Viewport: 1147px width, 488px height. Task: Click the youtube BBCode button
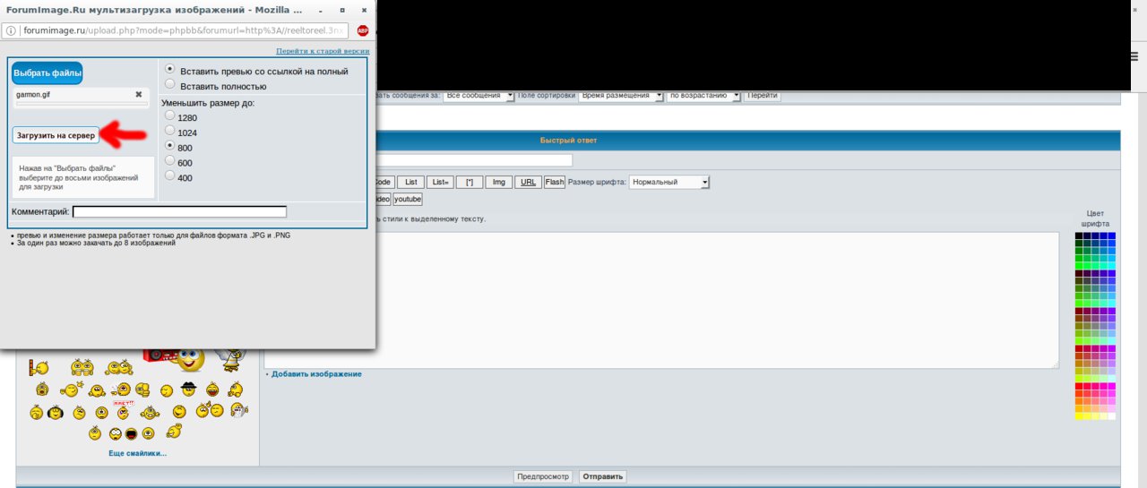tap(408, 199)
